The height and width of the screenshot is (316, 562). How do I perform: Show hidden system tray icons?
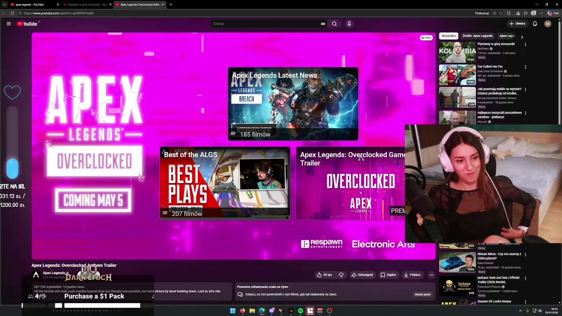[520, 311]
